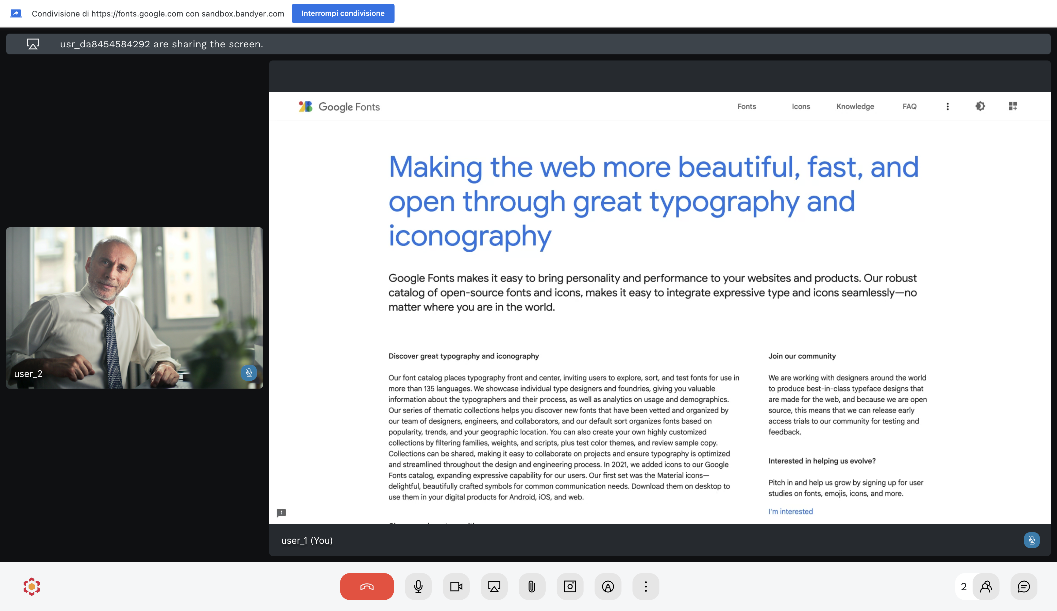The height and width of the screenshot is (611, 1057).
Task: Open the Knowledge menu item
Action: pyautogui.click(x=855, y=106)
